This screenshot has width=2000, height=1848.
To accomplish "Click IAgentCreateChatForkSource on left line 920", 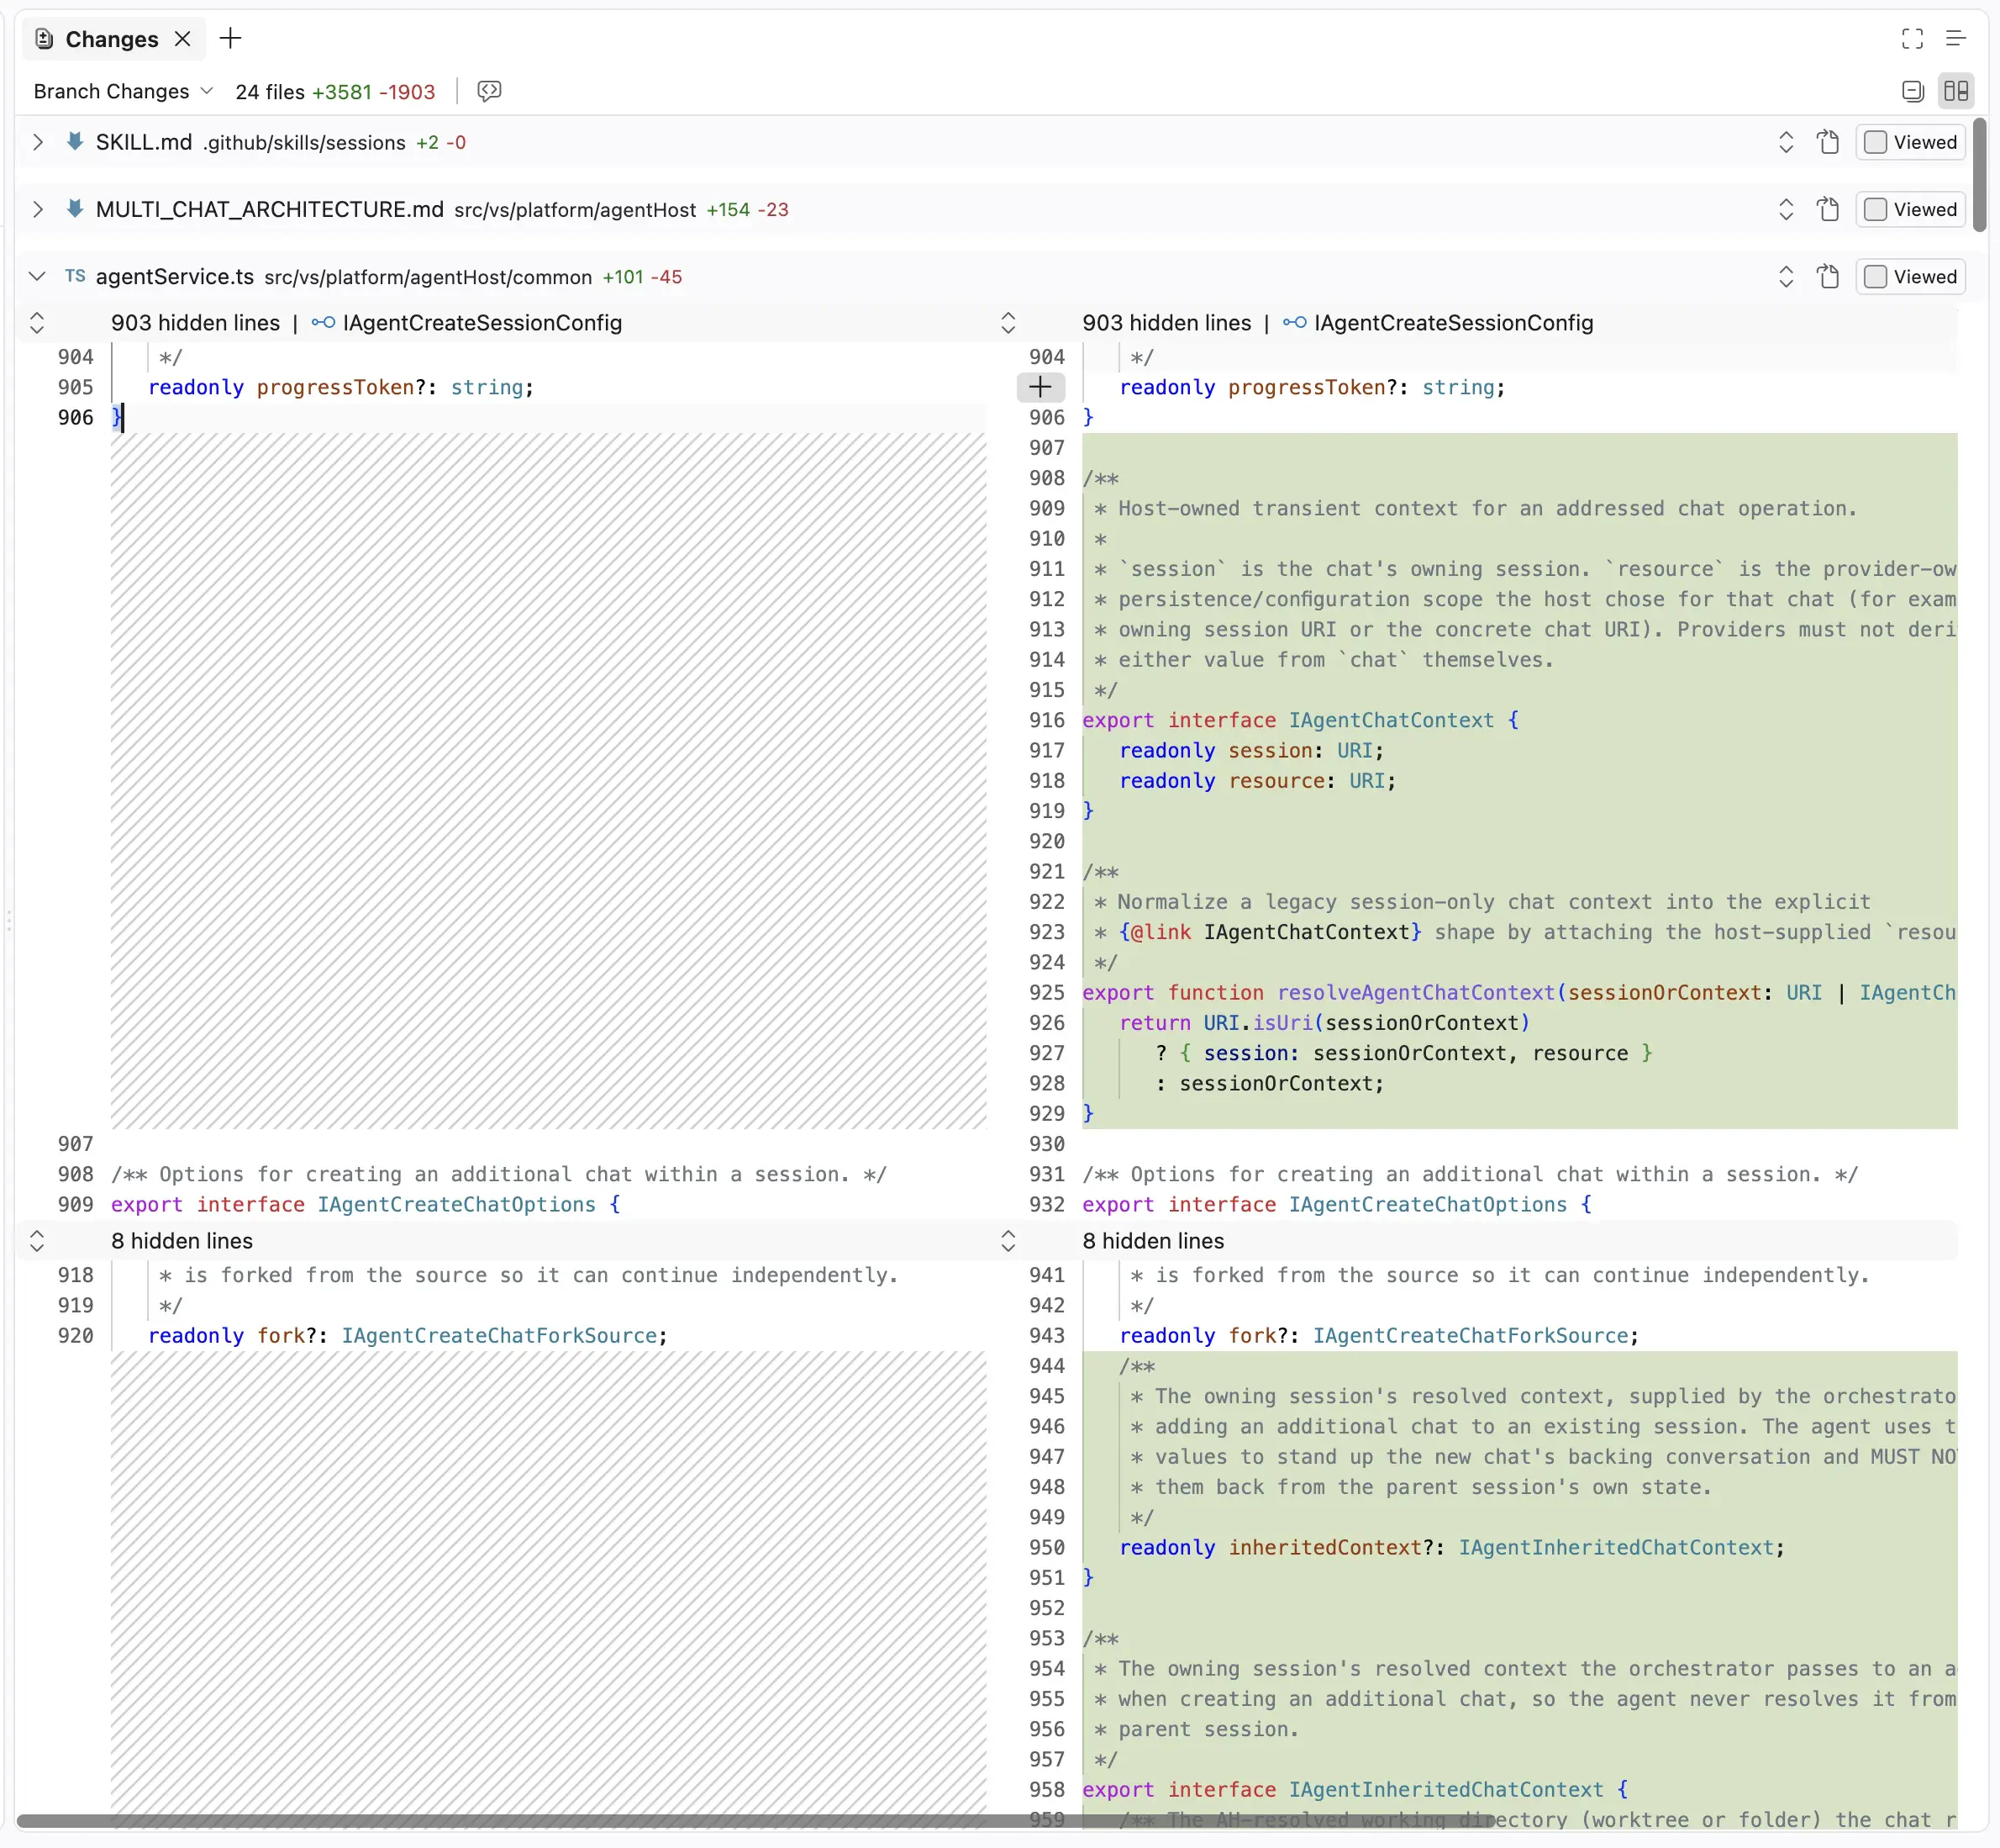I will coord(499,1335).
